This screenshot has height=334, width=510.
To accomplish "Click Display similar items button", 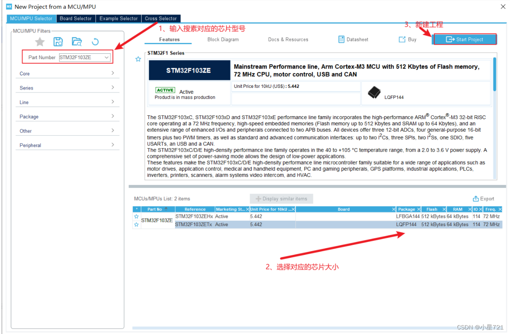I will [281, 199].
